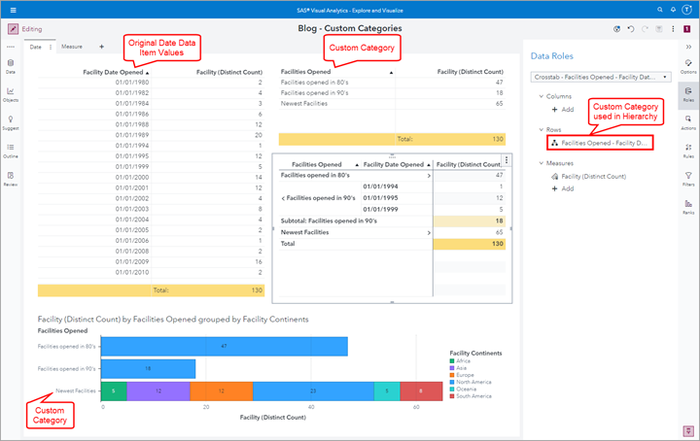Add a data item to Columns

(x=563, y=109)
